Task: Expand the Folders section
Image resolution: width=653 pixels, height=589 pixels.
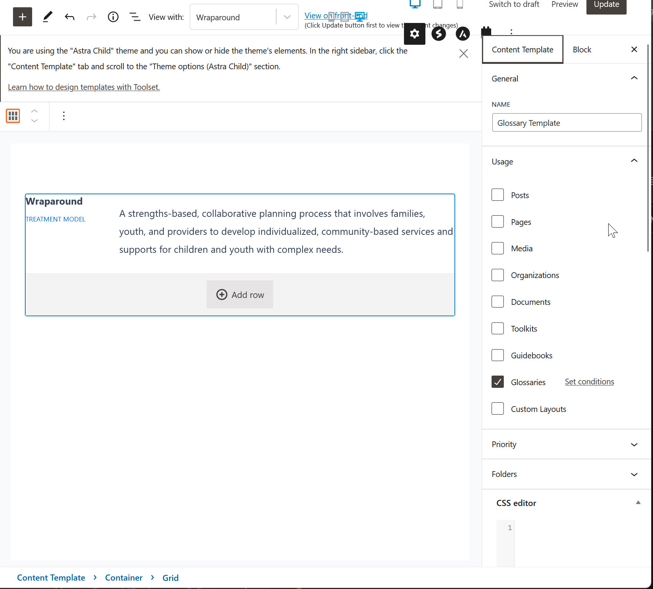Action: coord(567,474)
